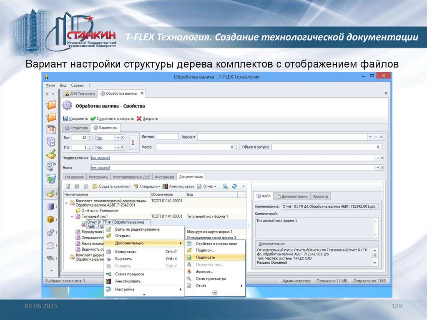Click Сохранить save button
Image resolution: width=427 pixels, height=320 pixels.
point(75,118)
